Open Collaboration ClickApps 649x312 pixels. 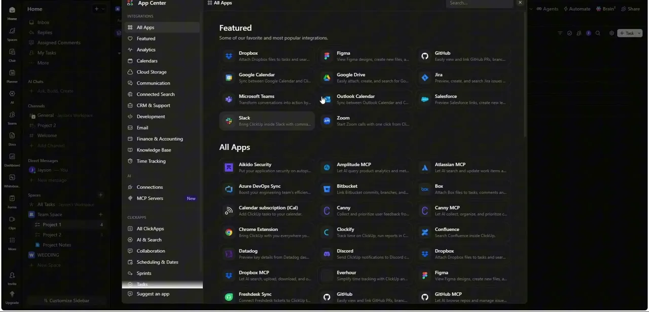tap(162, 251)
